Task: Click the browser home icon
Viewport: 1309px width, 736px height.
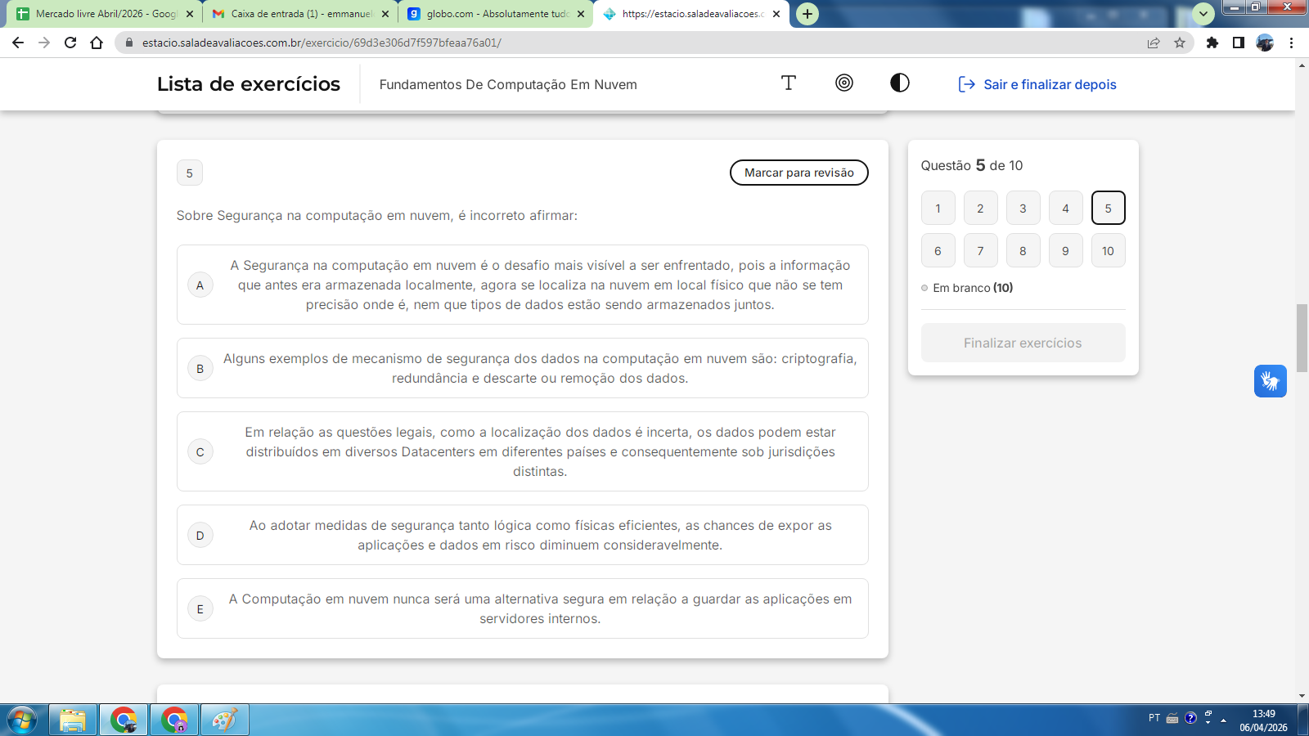Action: point(97,43)
